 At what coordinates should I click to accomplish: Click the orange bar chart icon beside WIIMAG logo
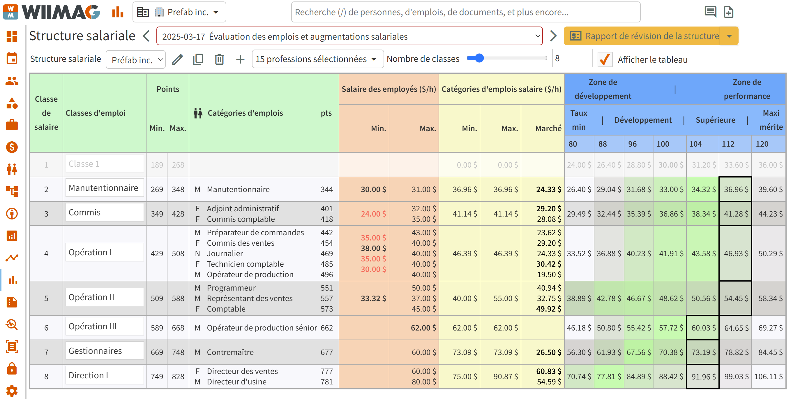[118, 12]
